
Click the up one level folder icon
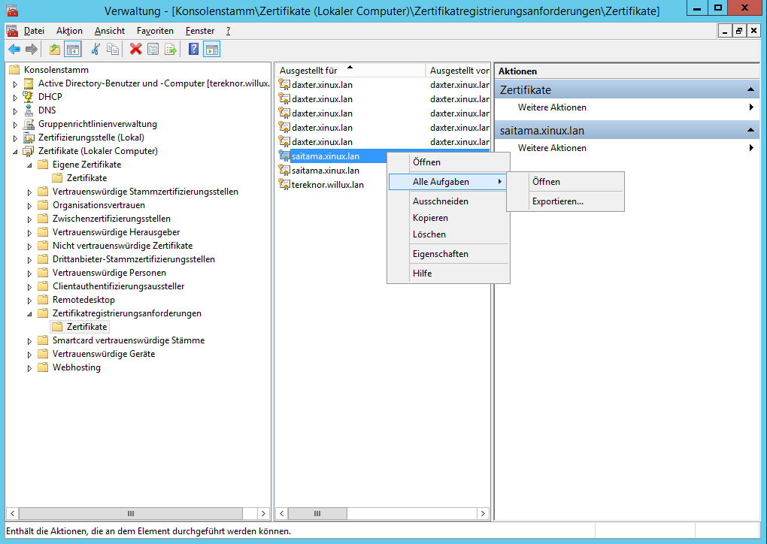pyautogui.click(x=55, y=50)
